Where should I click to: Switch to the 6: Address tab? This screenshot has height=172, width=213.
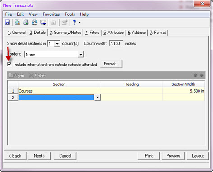pos(137,33)
